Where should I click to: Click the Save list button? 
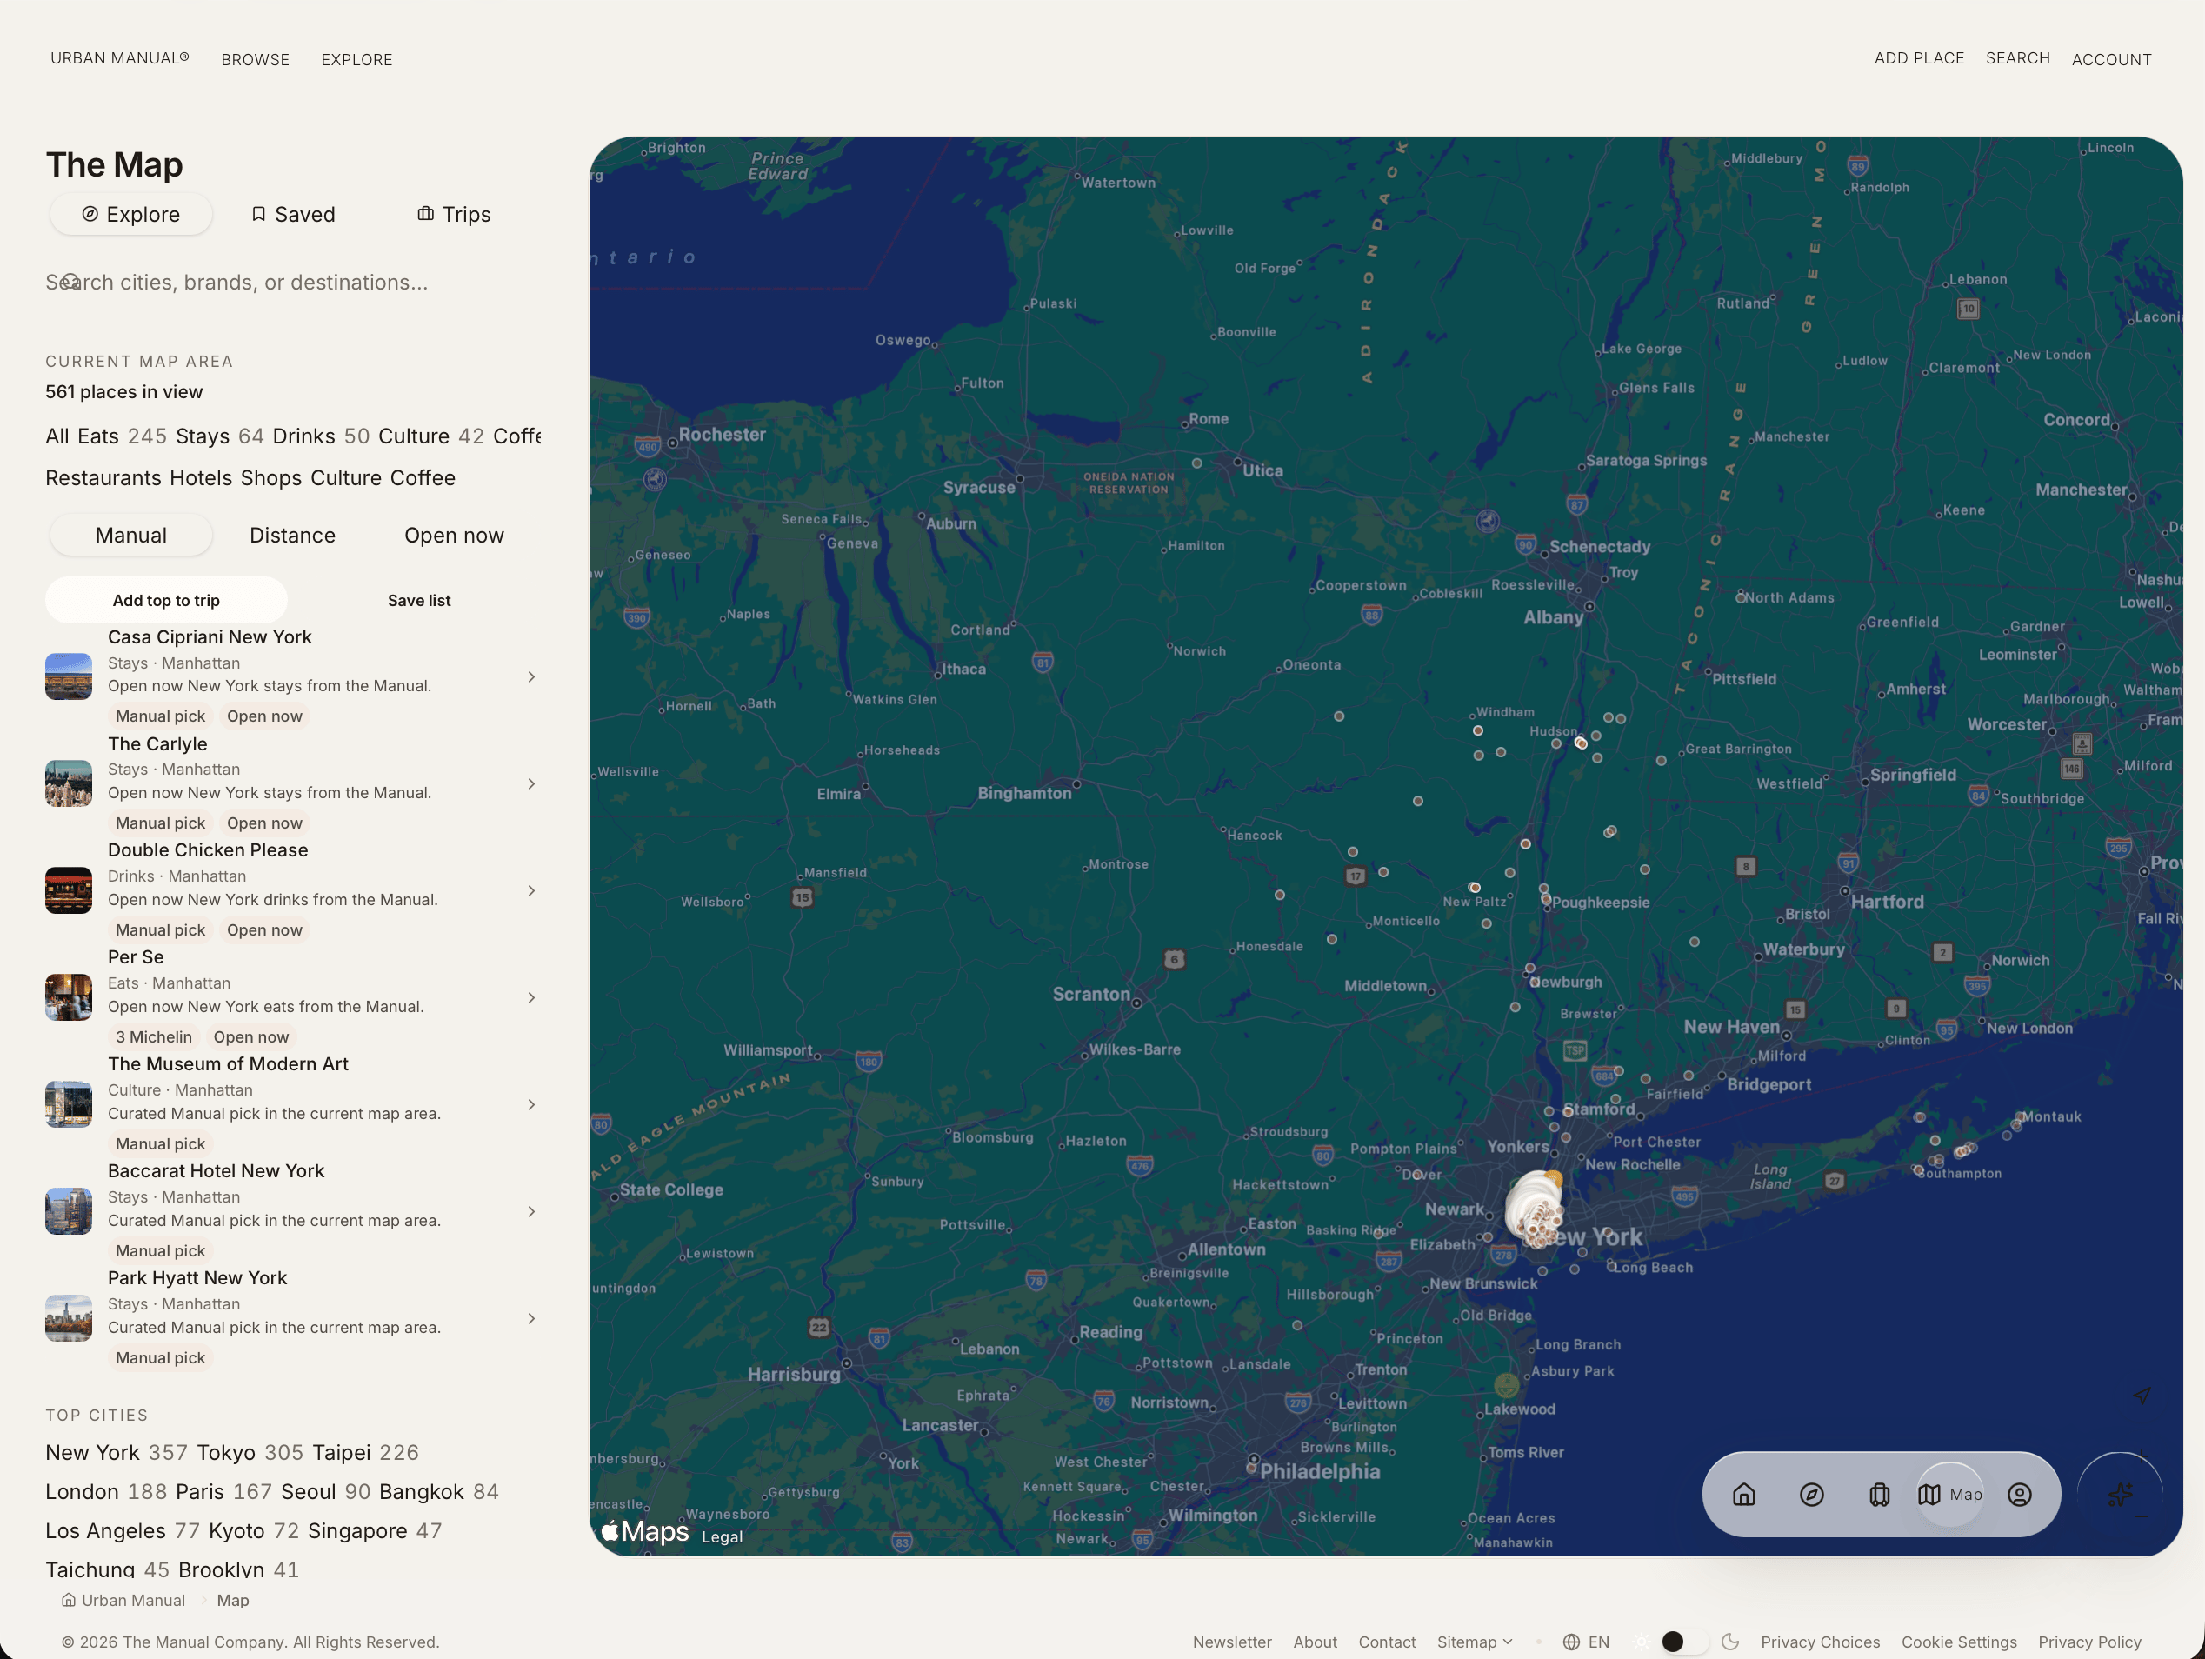coord(419,600)
